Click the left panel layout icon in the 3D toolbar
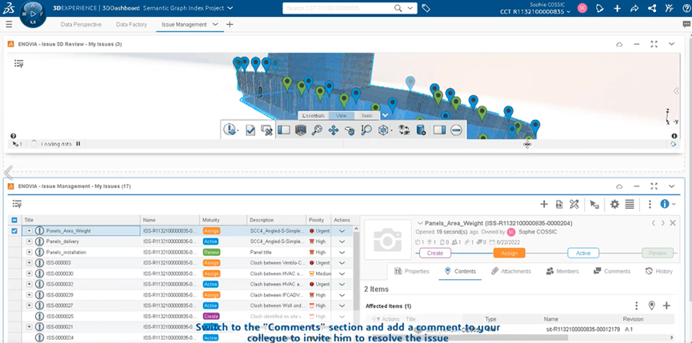Image resolution: width=692 pixels, height=343 pixels. pyautogui.click(x=283, y=130)
